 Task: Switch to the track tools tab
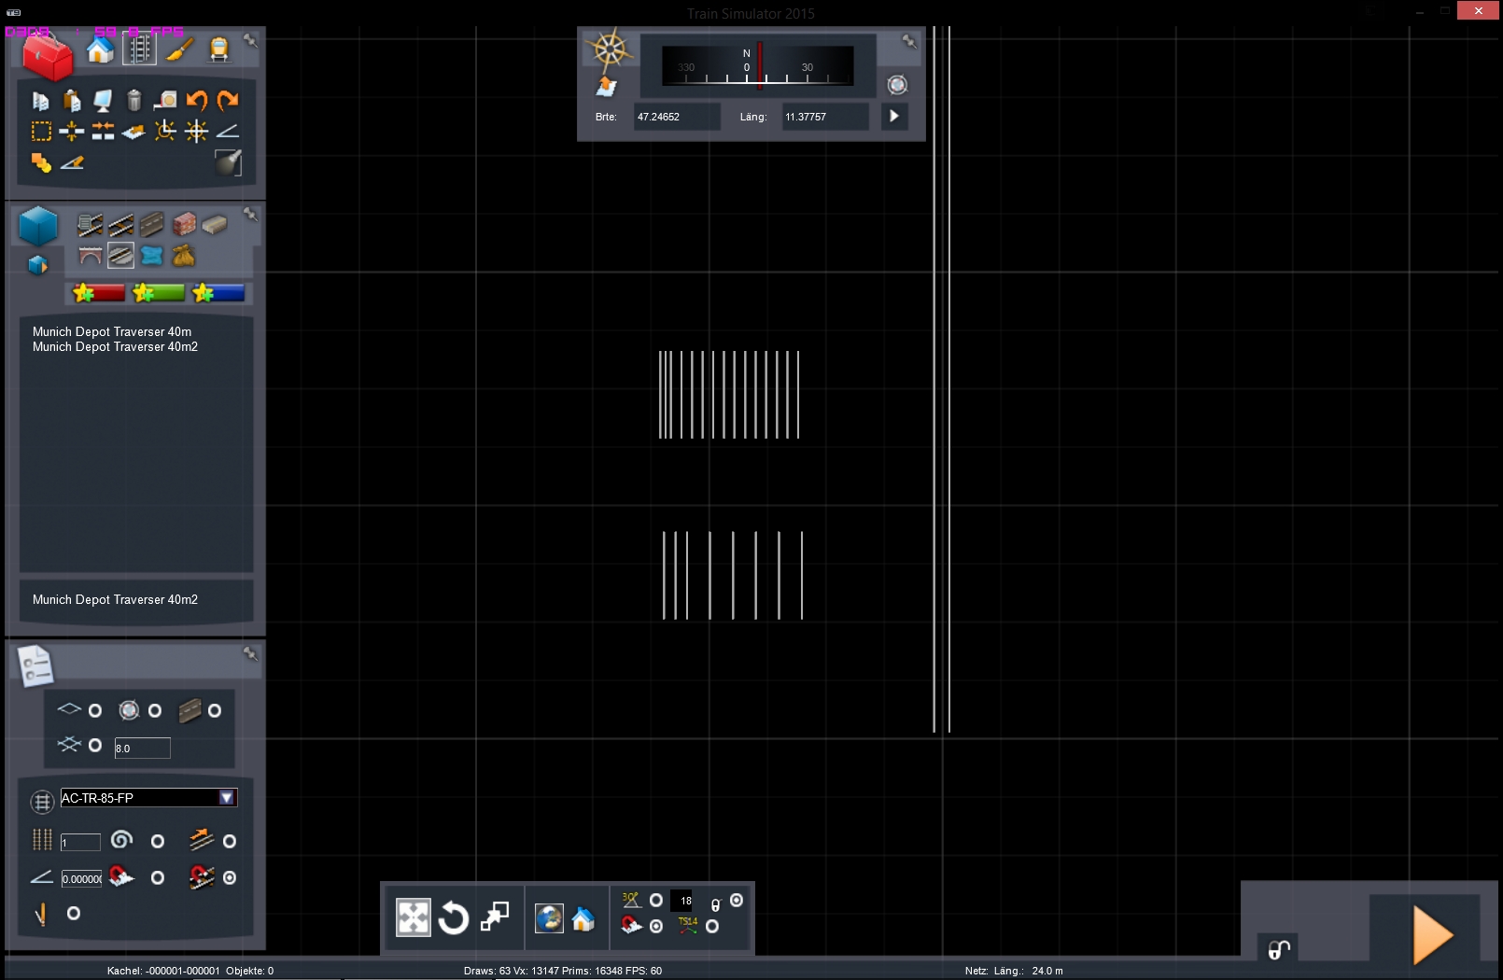[x=139, y=49]
